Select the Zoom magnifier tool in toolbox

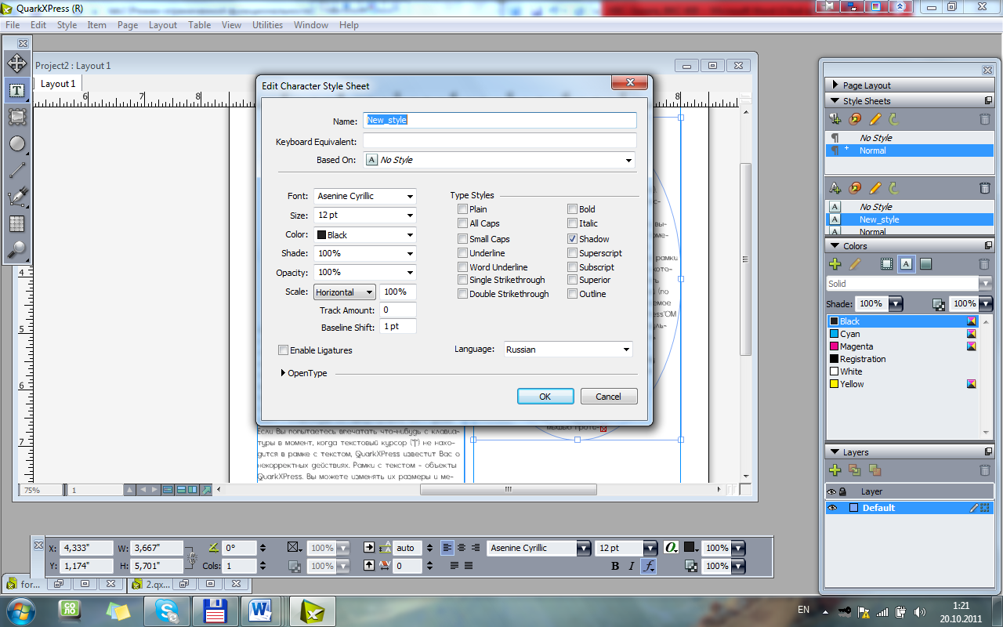point(16,250)
